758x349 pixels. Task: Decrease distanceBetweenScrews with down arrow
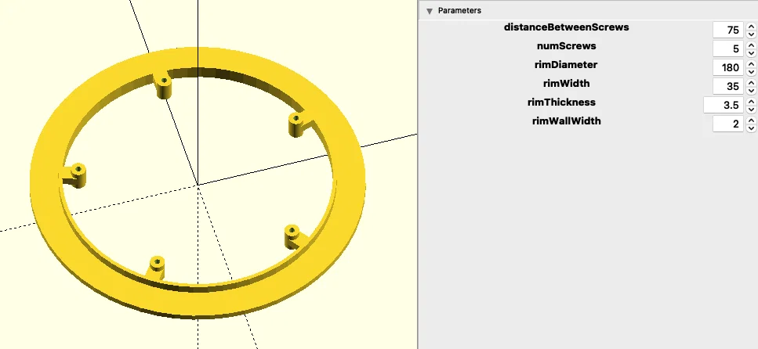(751, 34)
